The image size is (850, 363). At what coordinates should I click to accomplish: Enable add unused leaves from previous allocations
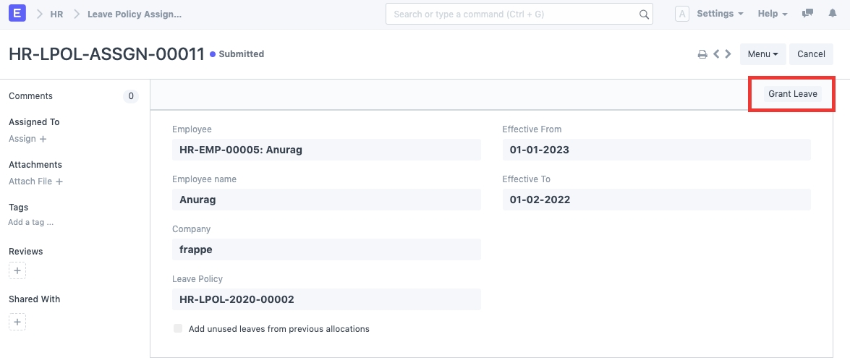point(178,329)
